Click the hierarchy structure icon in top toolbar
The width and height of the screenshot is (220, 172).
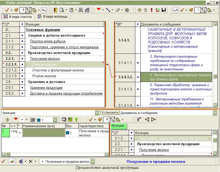pos(81,10)
